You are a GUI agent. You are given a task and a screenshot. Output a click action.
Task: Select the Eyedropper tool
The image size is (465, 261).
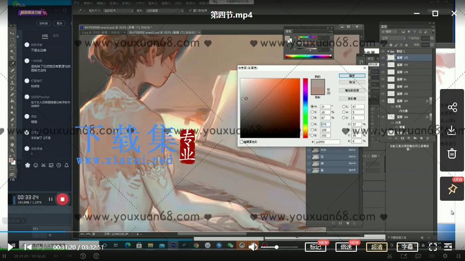[x=12, y=64]
